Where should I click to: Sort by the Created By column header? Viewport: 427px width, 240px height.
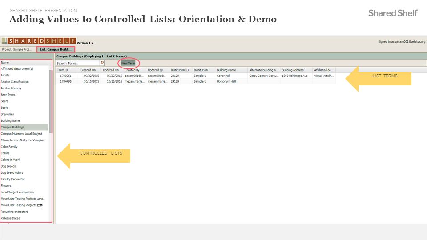point(134,70)
